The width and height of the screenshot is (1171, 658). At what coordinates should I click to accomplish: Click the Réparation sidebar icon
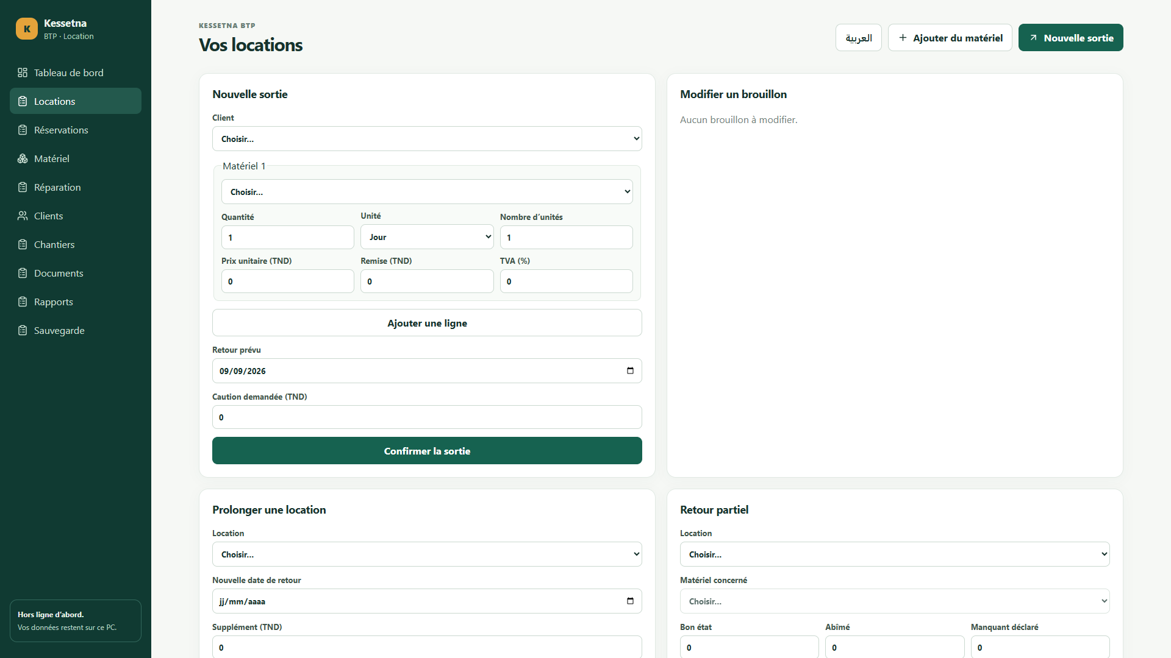[23, 187]
